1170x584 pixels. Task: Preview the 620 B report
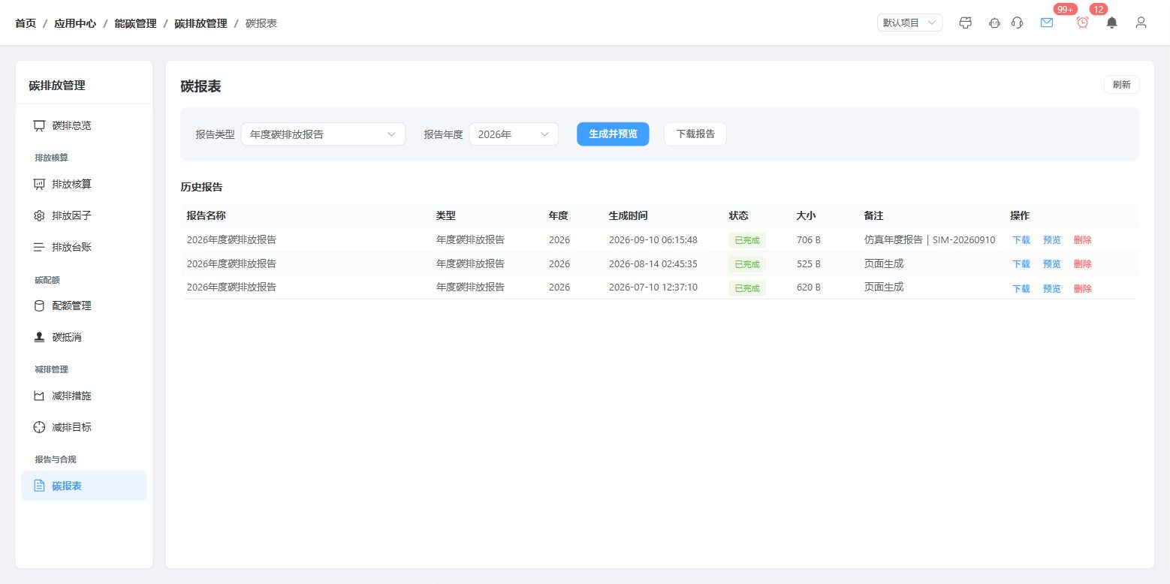pyautogui.click(x=1052, y=288)
